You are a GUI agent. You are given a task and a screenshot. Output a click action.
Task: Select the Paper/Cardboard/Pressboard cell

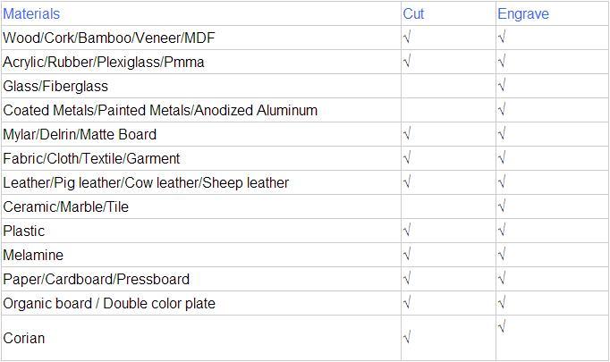97,279
